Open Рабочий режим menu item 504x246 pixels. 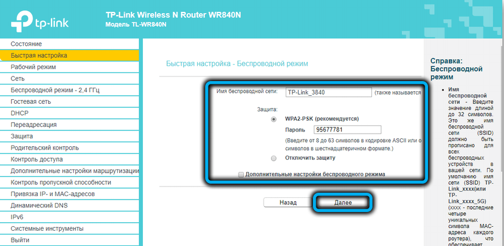pyautogui.click(x=33, y=67)
